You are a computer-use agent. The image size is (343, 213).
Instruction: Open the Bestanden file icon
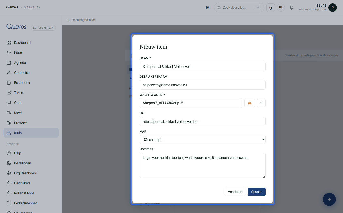(x=9, y=83)
